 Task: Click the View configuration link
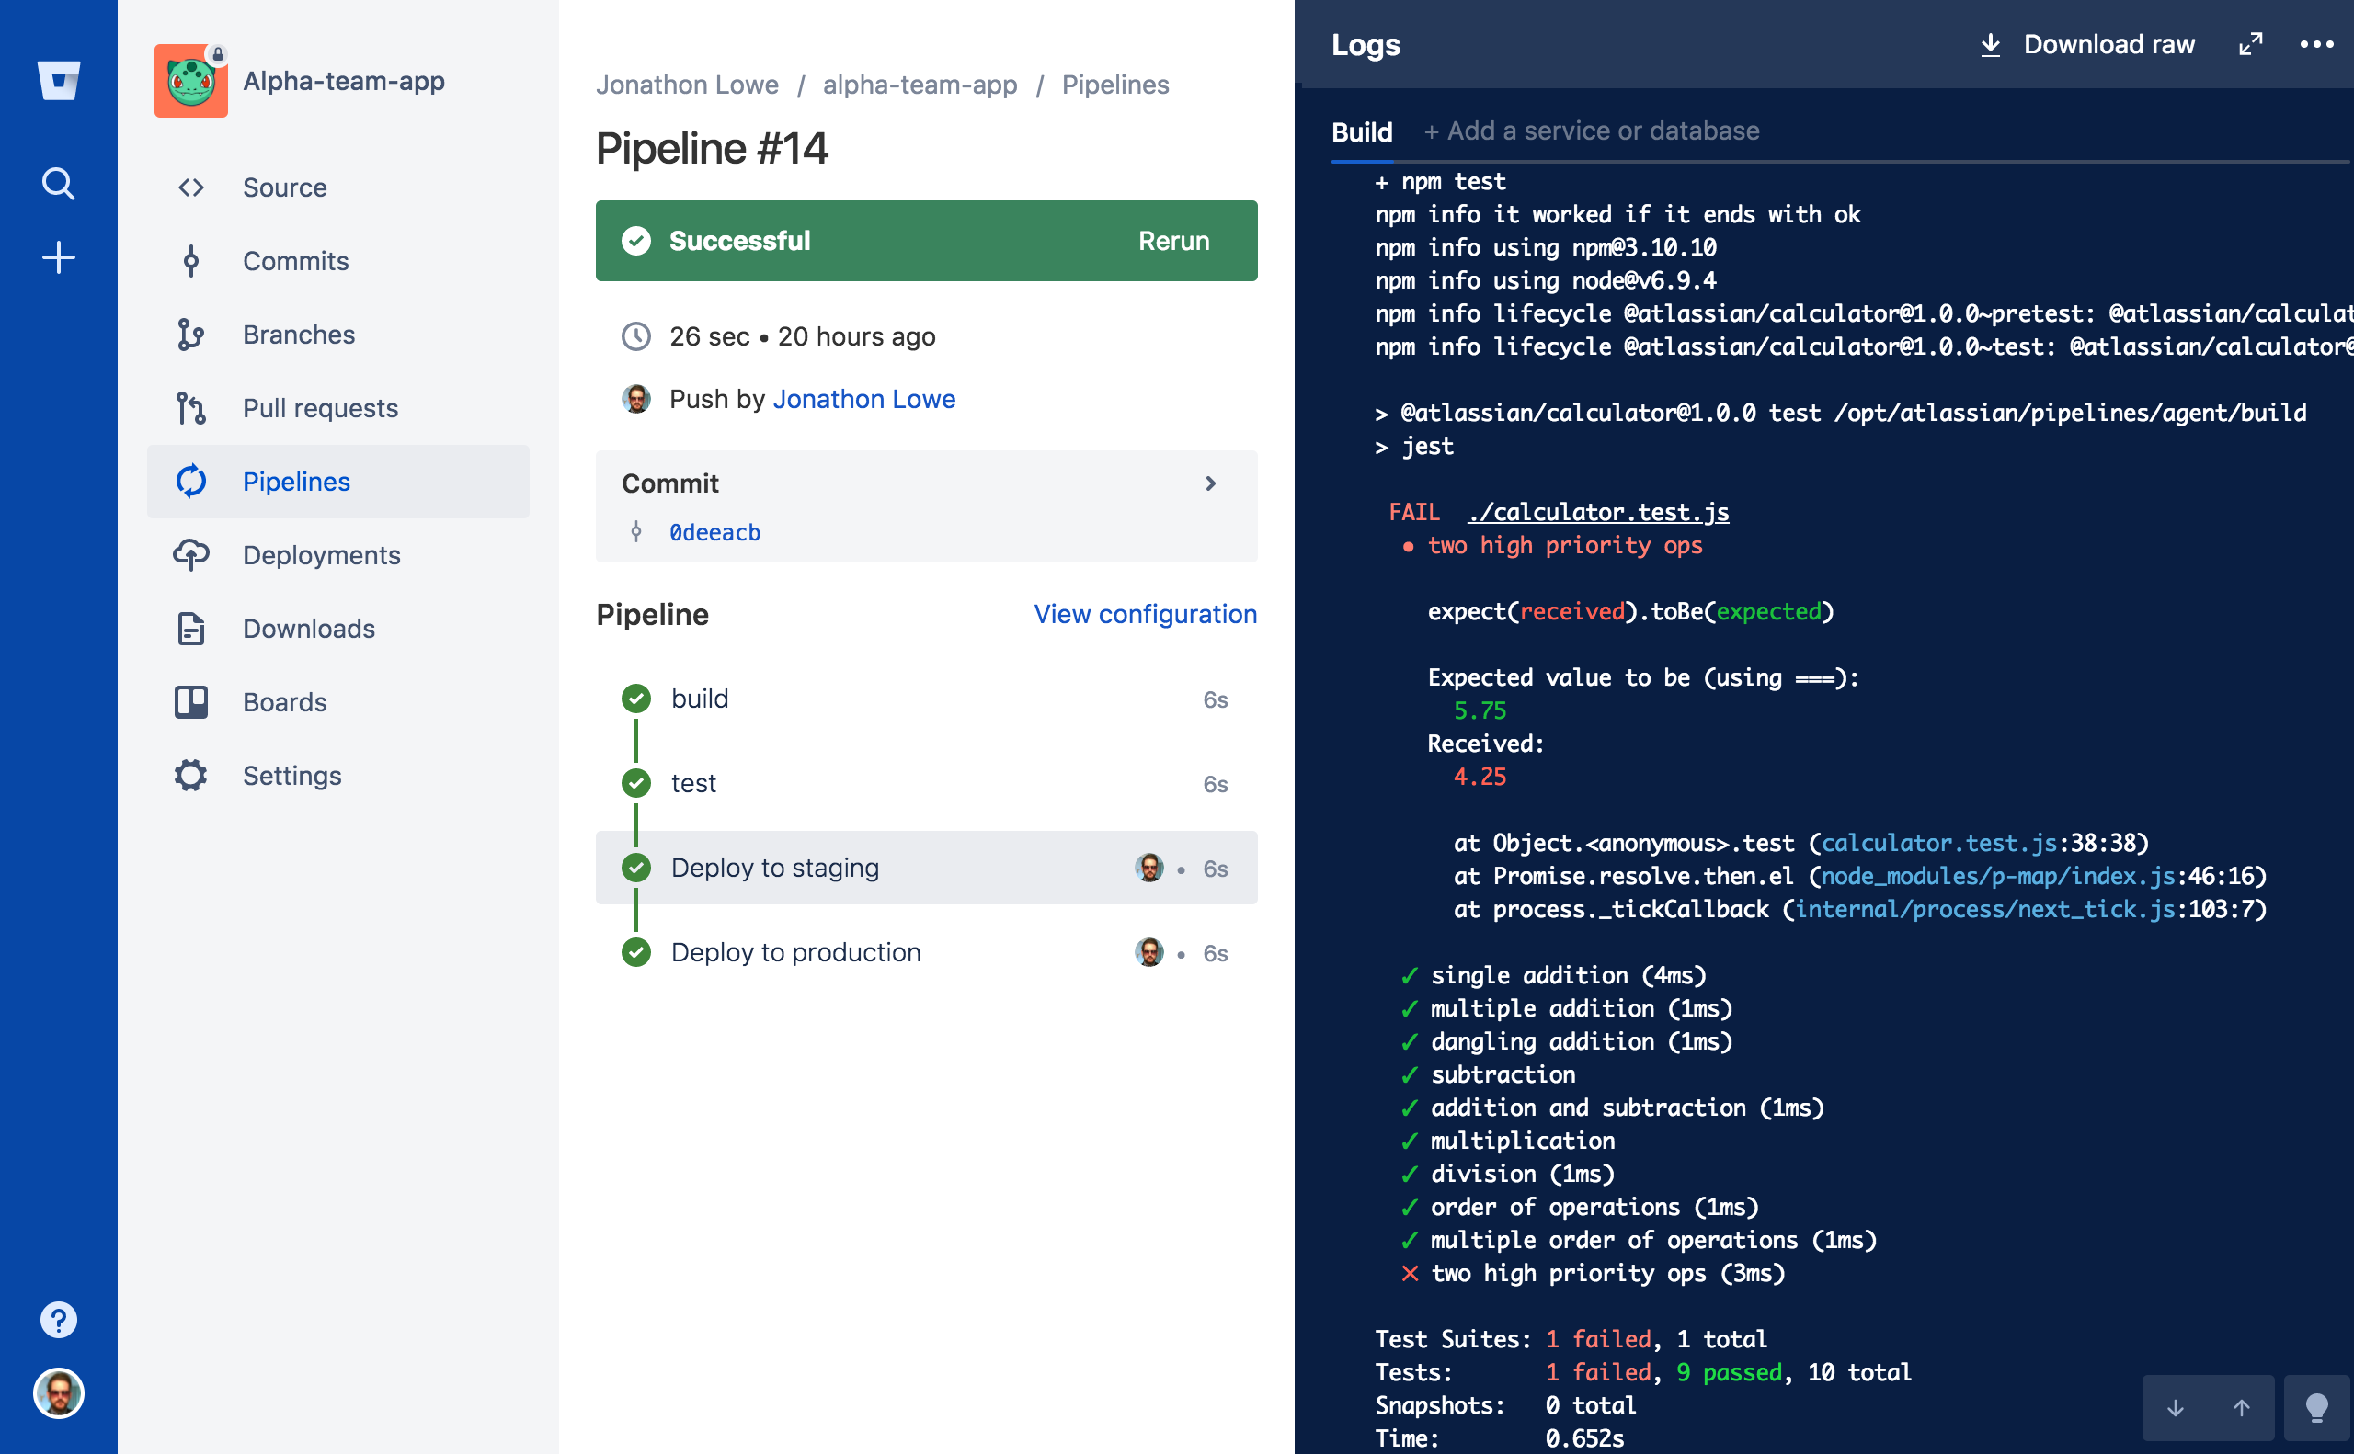[x=1145, y=614]
